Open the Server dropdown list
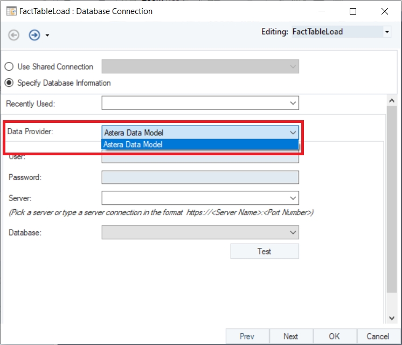 coord(293,198)
